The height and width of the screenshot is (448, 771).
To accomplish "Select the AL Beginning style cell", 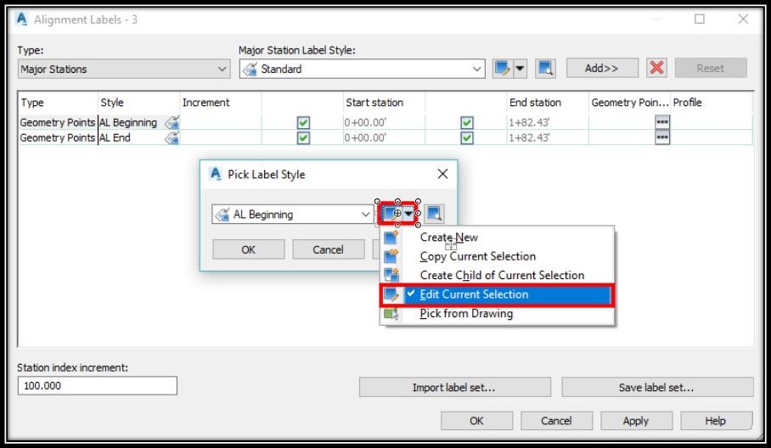I will coord(138,123).
